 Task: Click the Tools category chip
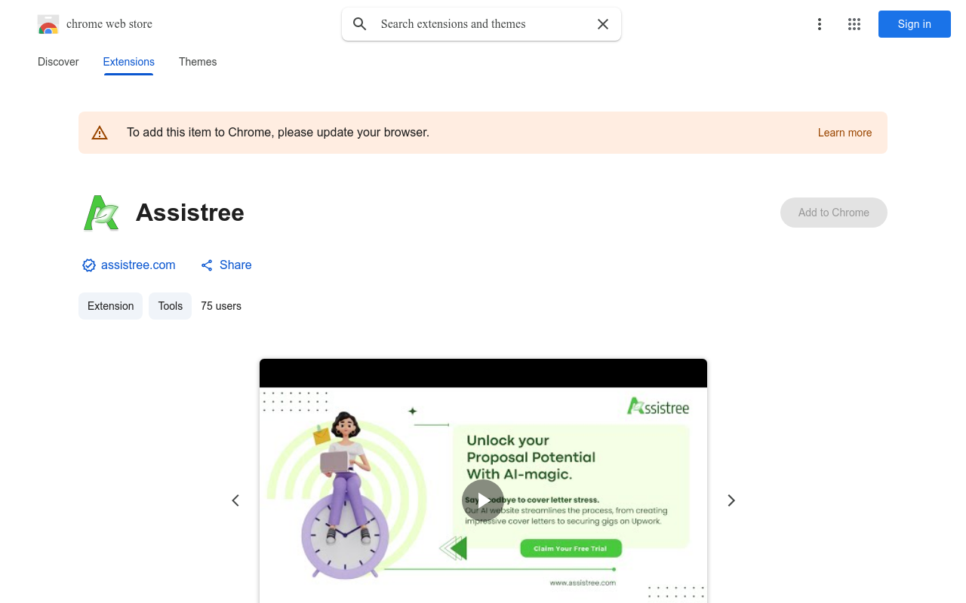click(x=171, y=306)
